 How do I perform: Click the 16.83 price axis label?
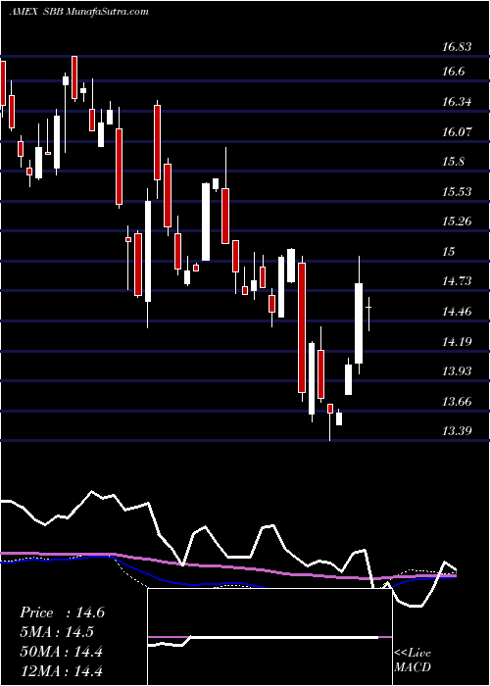pos(457,46)
